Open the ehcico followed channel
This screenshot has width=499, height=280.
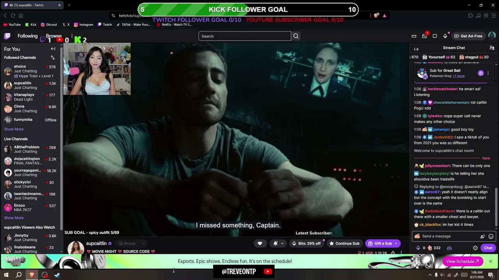(30, 71)
